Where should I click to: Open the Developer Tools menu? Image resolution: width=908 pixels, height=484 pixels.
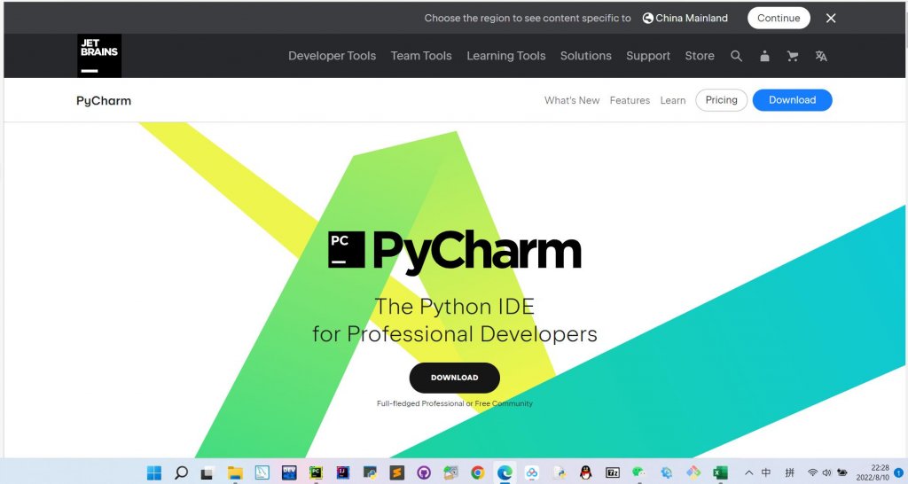(x=332, y=56)
